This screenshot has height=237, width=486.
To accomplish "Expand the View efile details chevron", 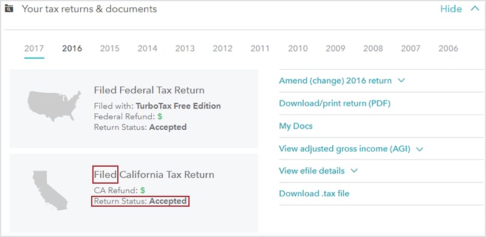I will (x=354, y=171).
